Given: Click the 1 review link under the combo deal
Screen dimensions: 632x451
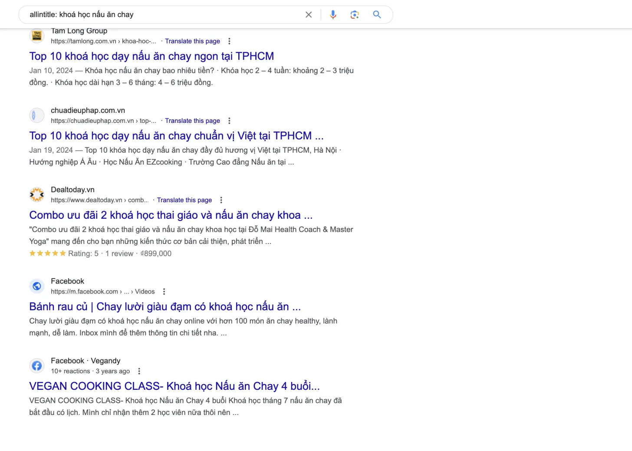Looking at the screenshot, I should tap(119, 253).
